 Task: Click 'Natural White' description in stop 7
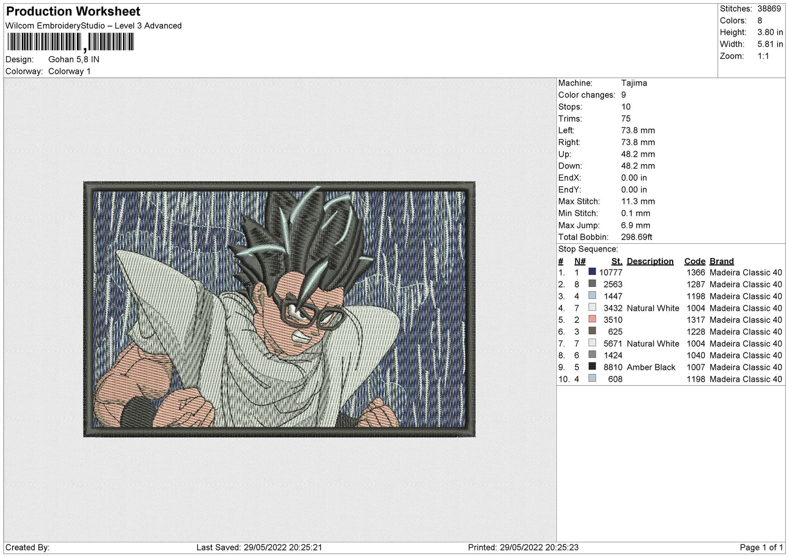click(653, 344)
